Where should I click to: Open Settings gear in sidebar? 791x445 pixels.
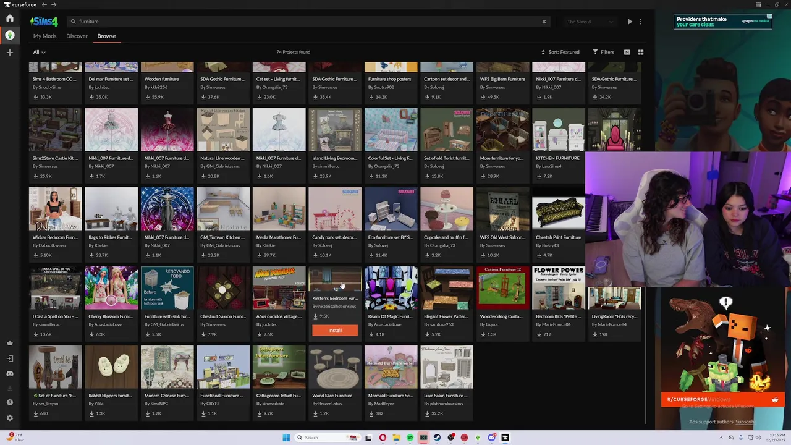tap(10, 418)
